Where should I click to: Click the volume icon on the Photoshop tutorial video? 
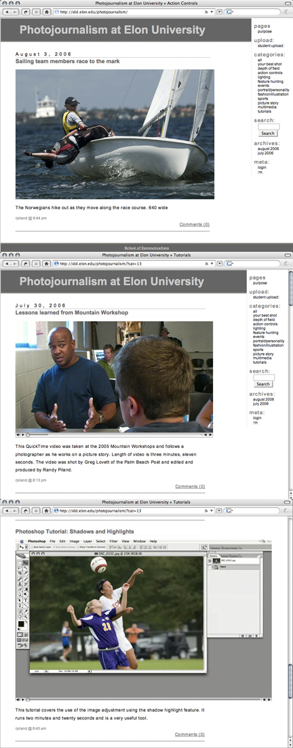click(18, 700)
